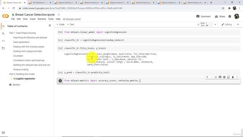Go to 'Dealing with categorical data'
Screen dimensions: 243x137
tap(27, 51)
